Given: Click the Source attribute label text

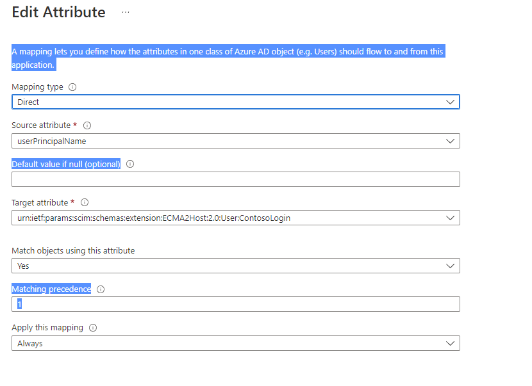Looking at the screenshot, I should coord(41,125).
